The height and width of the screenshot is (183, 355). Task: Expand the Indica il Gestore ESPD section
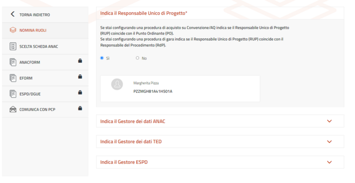329,162
